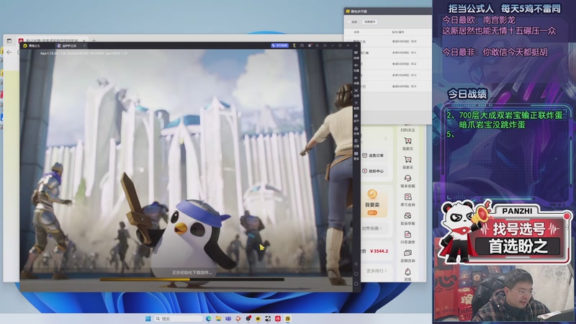Open the user account icon with red dot
The height and width of the screenshot is (324, 576).
click(310, 45)
